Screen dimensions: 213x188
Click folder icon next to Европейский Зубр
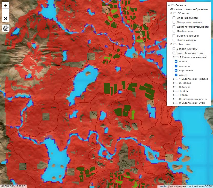click(x=177, y=103)
